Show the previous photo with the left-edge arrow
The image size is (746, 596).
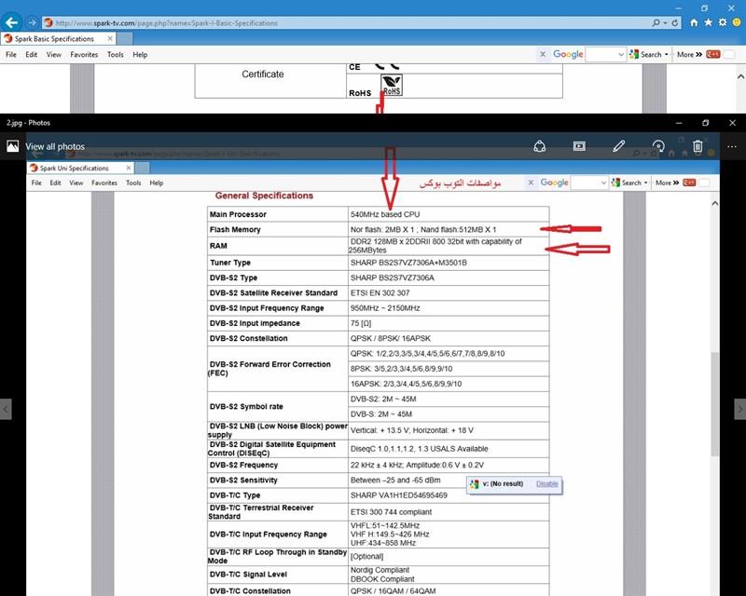tap(6, 409)
